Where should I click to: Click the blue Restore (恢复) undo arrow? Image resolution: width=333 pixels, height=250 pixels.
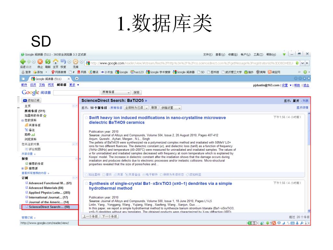coord(63,62)
